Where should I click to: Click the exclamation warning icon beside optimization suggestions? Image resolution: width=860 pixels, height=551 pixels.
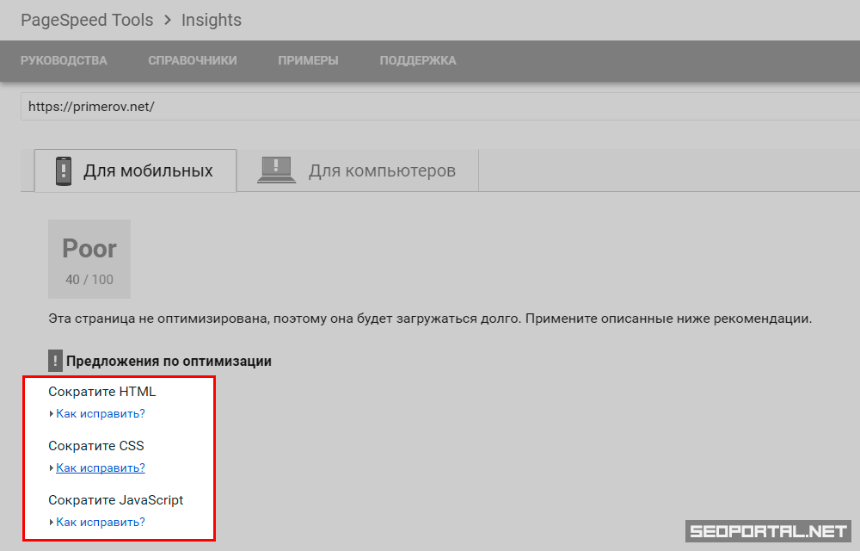55,361
